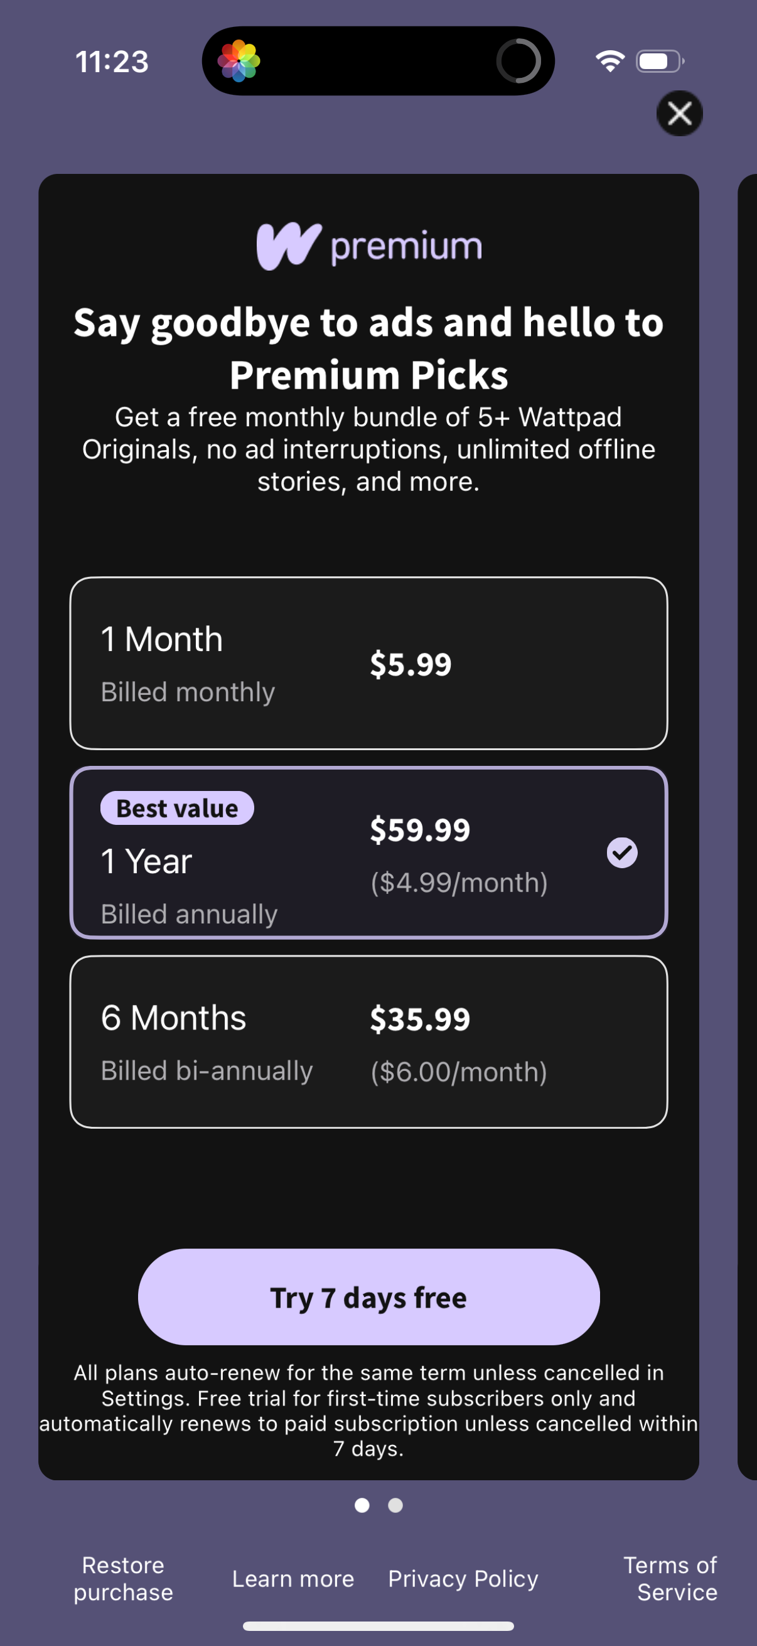Tap the loading spinner in Dynamic Island
Screen dimensions: 757x1646
pyautogui.click(x=518, y=62)
